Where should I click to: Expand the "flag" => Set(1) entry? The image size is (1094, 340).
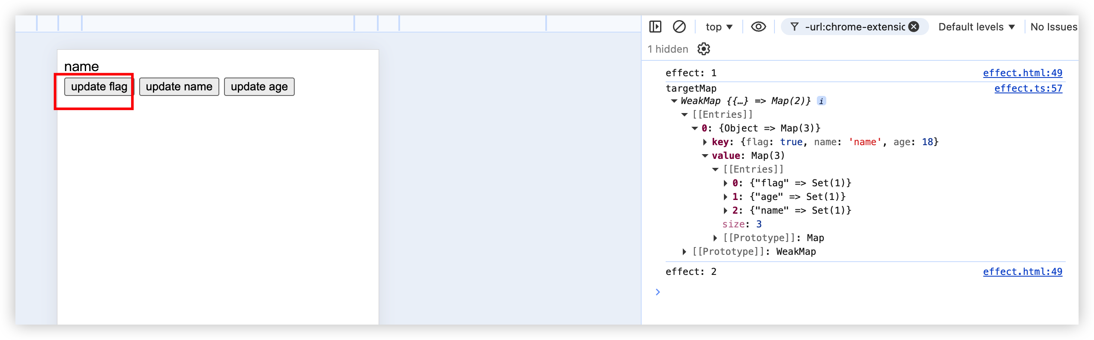726,183
